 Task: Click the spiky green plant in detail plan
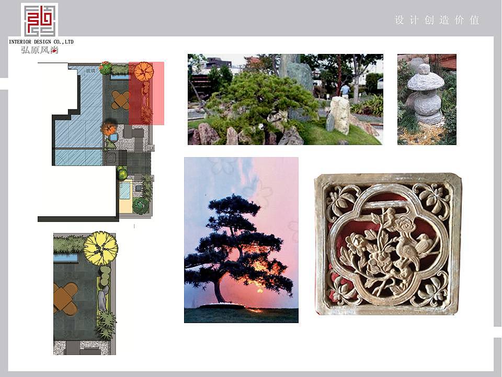(106, 324)
